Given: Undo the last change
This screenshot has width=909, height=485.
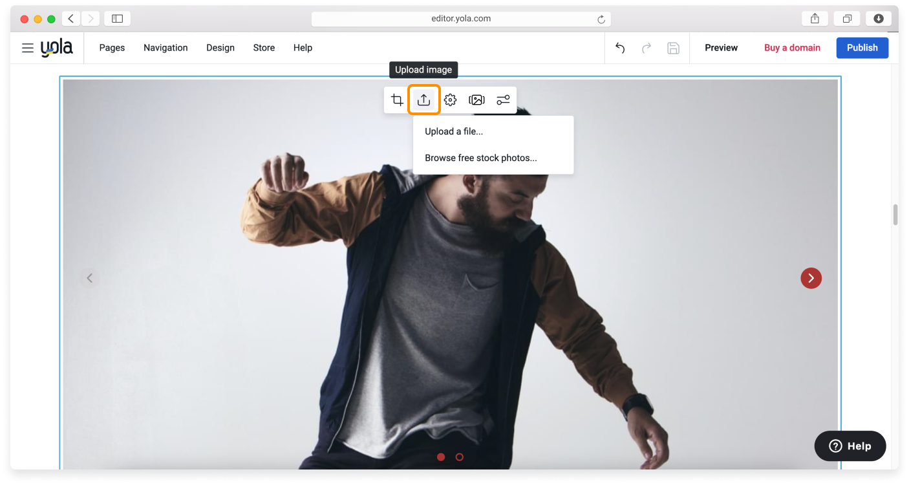Looking at the screenshot, I should tap(619, 48).
